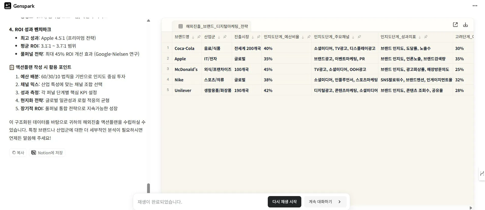
Task: Select the 외식/프랜차이즈 industry cell
Action: [x=217, y=69]
